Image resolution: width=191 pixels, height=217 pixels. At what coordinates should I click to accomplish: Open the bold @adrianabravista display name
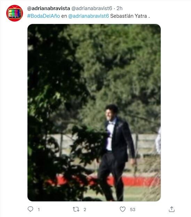49,8
